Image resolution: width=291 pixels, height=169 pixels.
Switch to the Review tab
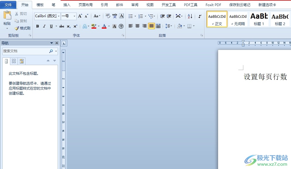click(x=135, y=5)
